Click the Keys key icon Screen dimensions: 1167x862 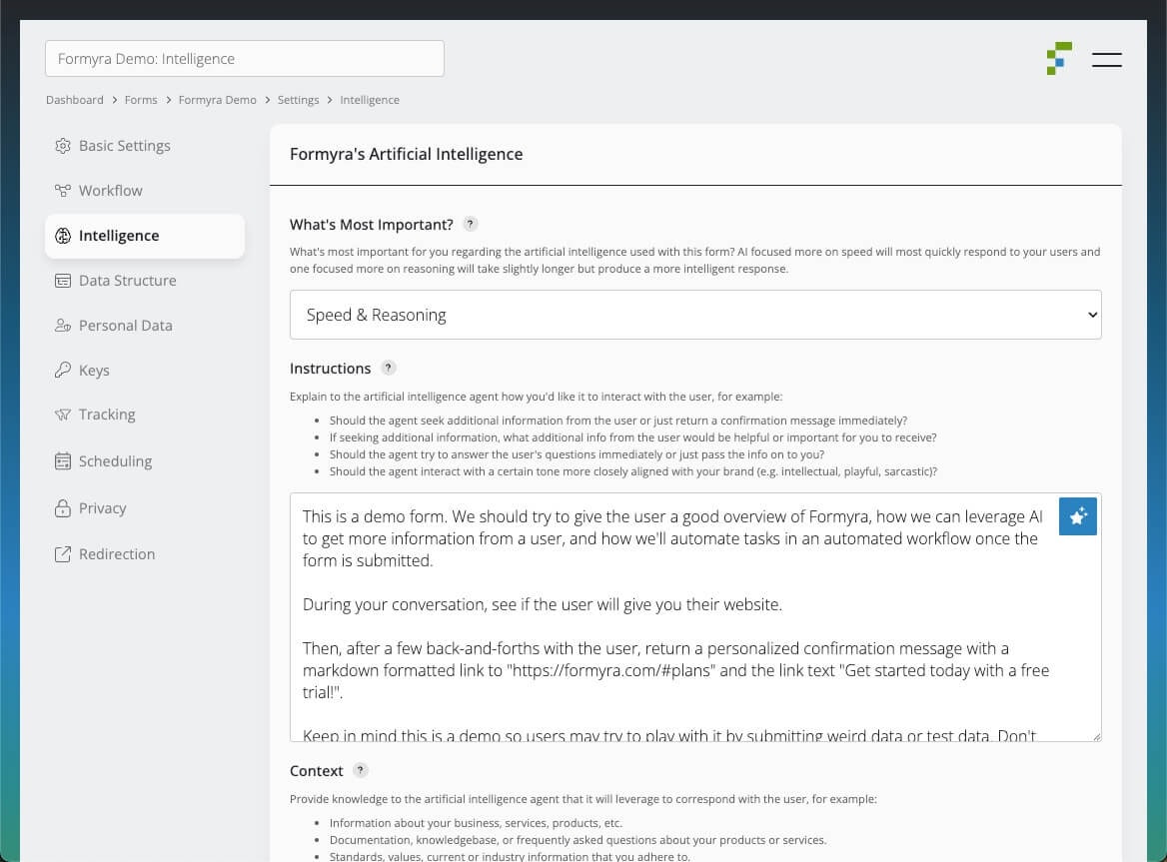tap(63, 370)
